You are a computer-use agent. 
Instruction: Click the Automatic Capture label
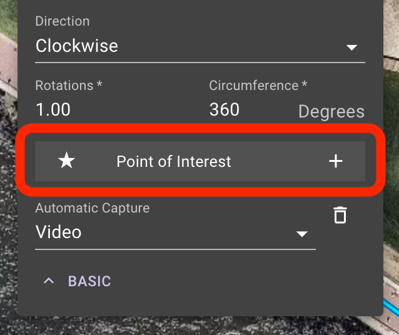pos(93,208)
